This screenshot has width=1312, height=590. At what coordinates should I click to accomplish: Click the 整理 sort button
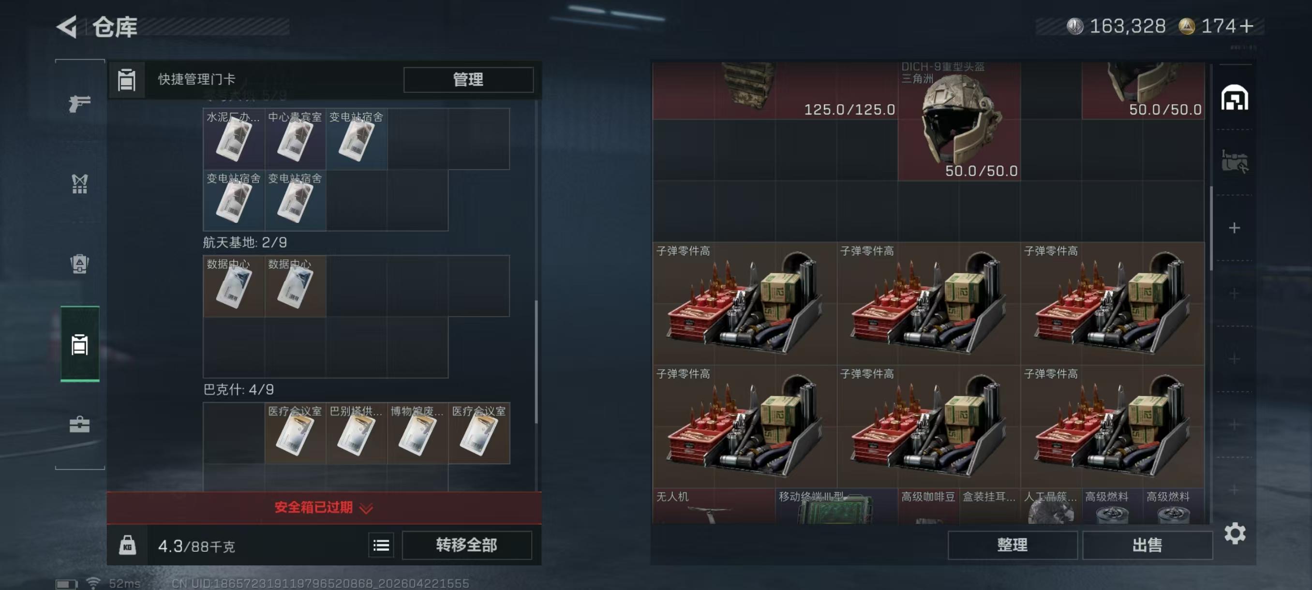(x=1012, y=545)
